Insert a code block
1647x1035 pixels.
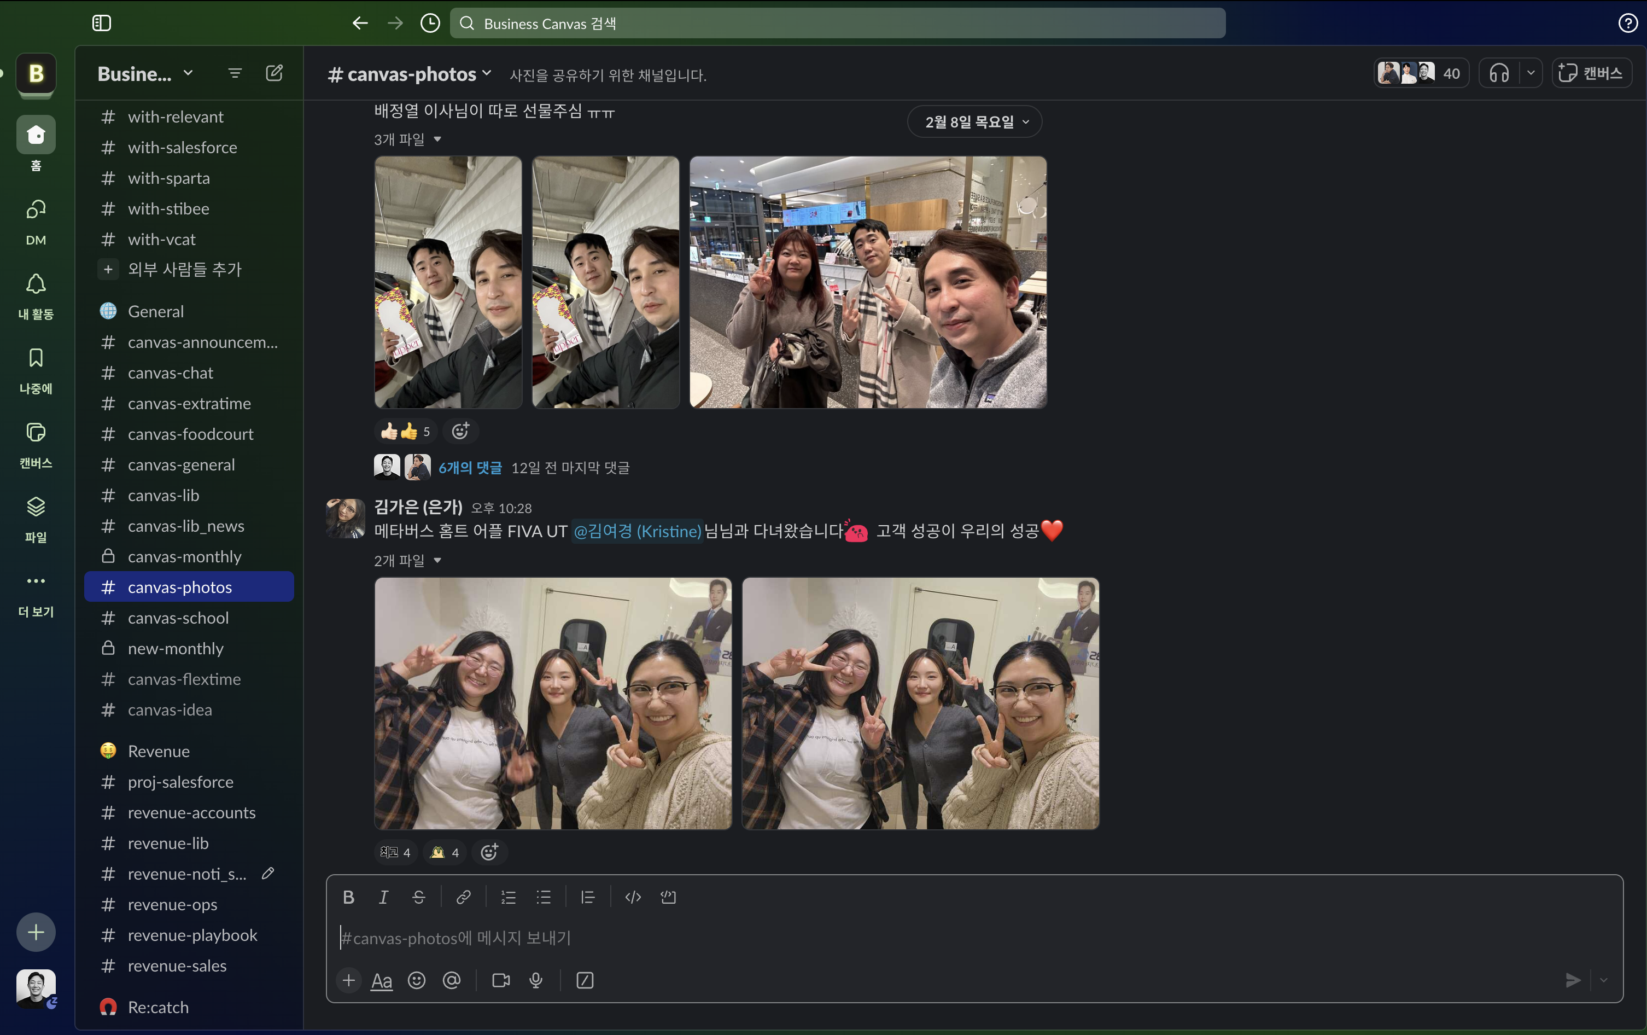668,897
